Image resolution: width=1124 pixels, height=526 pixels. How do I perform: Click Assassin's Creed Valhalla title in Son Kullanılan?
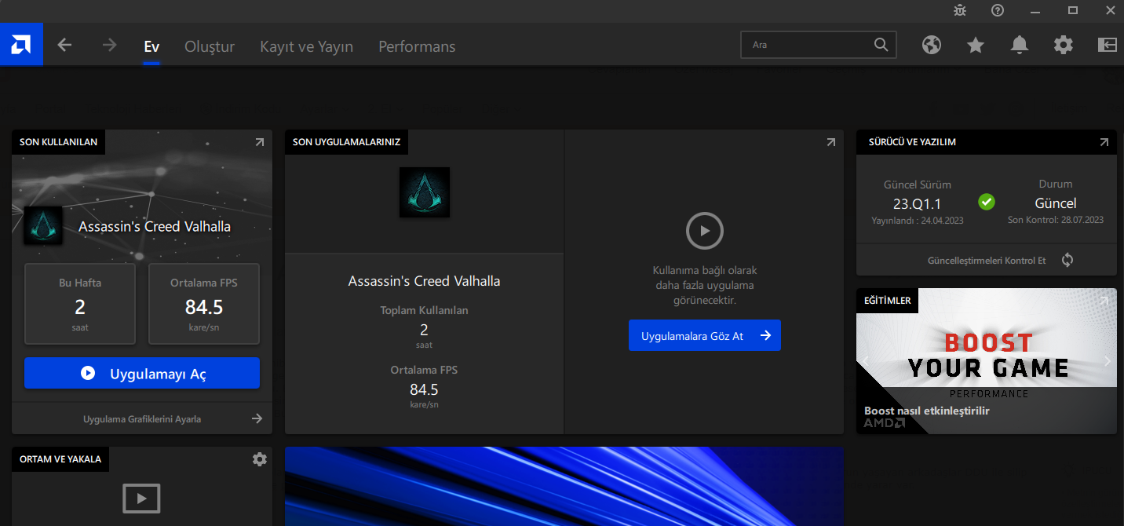[155, 226]
